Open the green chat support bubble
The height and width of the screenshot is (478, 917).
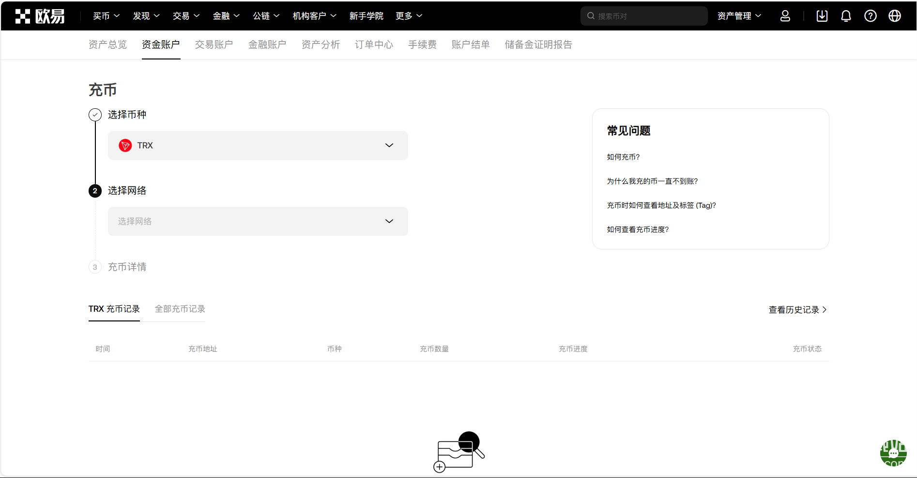click(x=893, y=453)
